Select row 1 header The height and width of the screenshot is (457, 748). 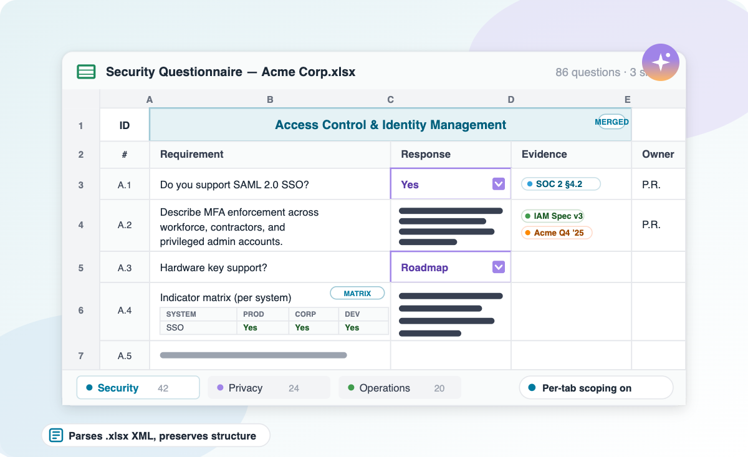click(x=81, y=125)
